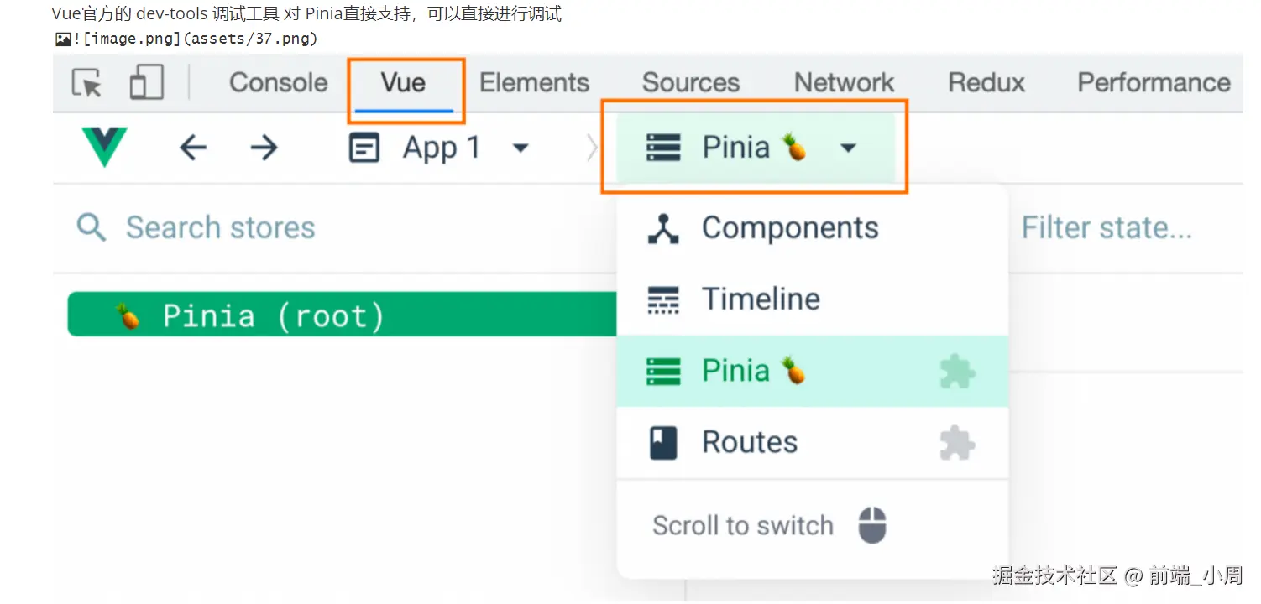Image resolution: width=1261 pixels, height=604 pixels.
Task: Select Components from the dropdown menu
Action: [x=789, y=228]
